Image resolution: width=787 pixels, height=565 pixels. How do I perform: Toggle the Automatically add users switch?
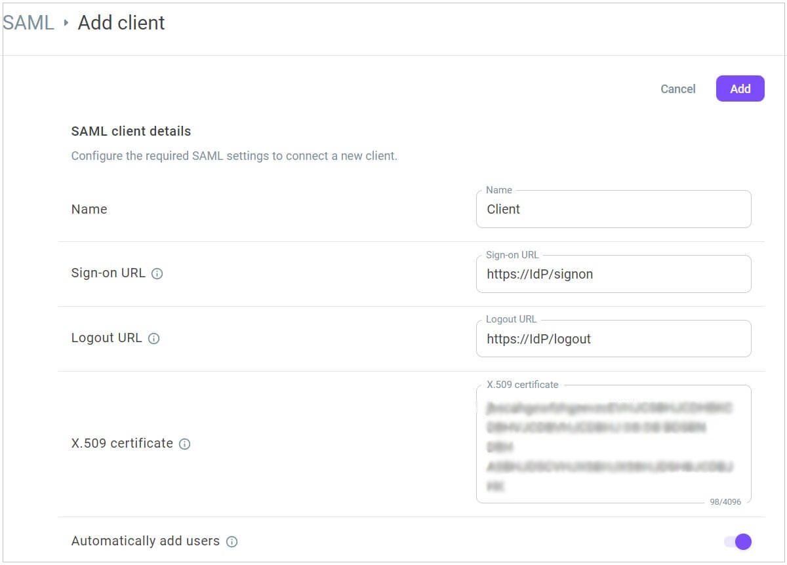click(738, 541)
